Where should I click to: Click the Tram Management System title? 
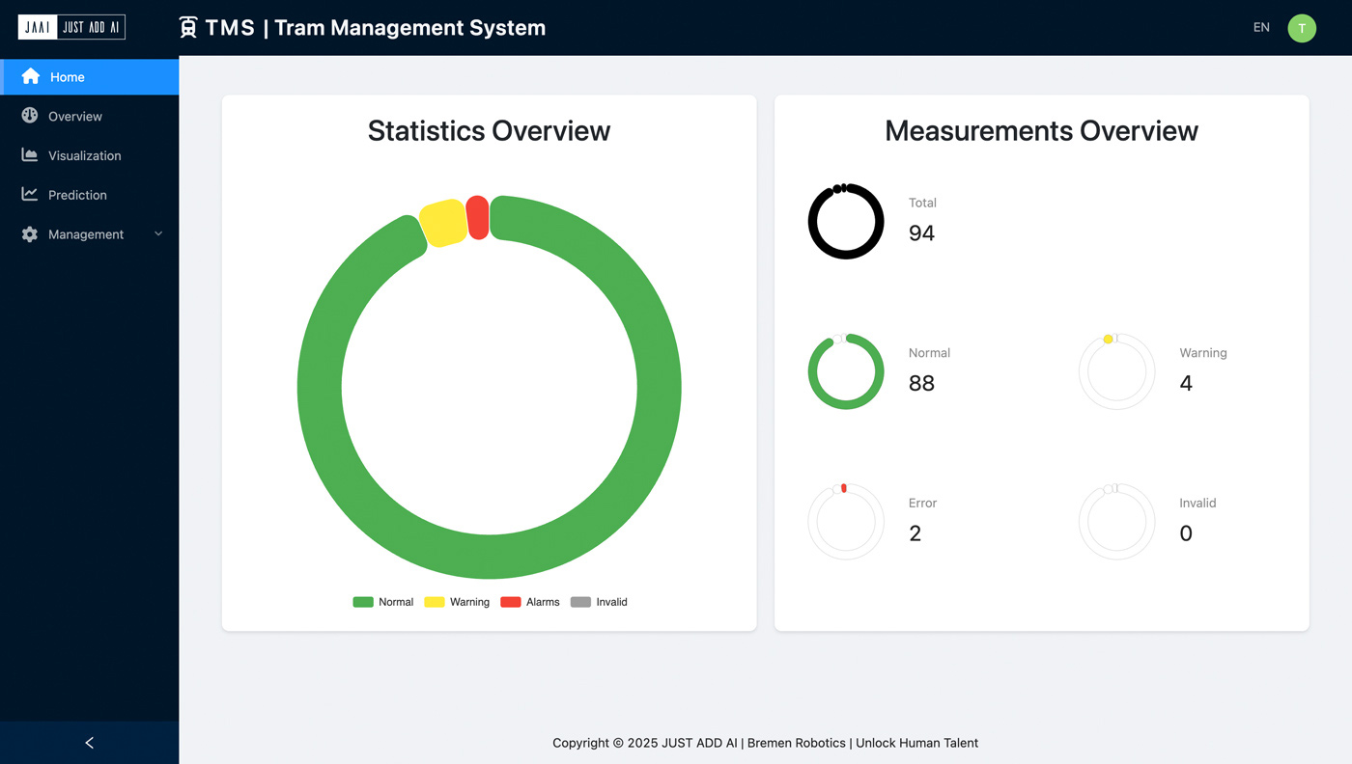click(x=409, y=28)
